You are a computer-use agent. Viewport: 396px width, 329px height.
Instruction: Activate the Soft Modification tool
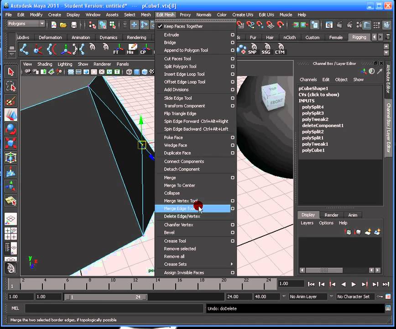pos(10,172)
